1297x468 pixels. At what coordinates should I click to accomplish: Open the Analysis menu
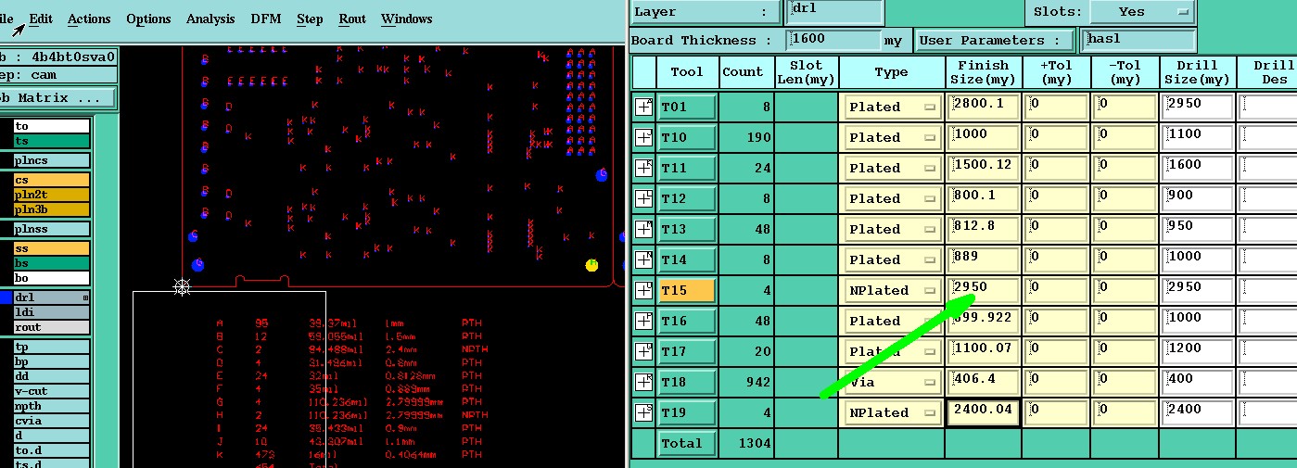pos(210,19)
